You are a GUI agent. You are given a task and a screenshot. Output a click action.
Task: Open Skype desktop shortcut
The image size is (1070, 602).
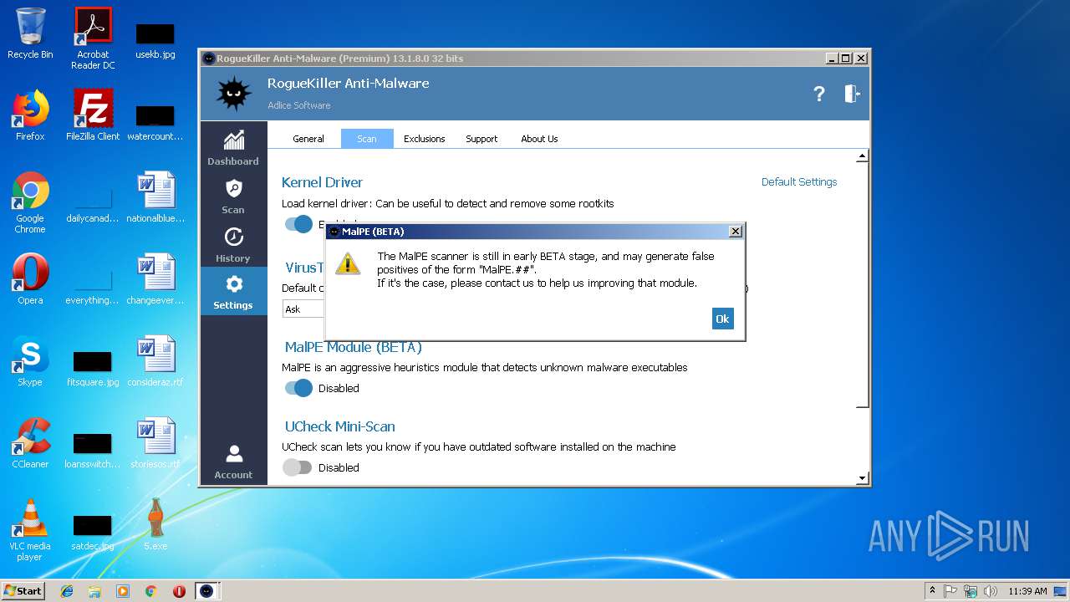pyautogui.click(x=30, y=360)
